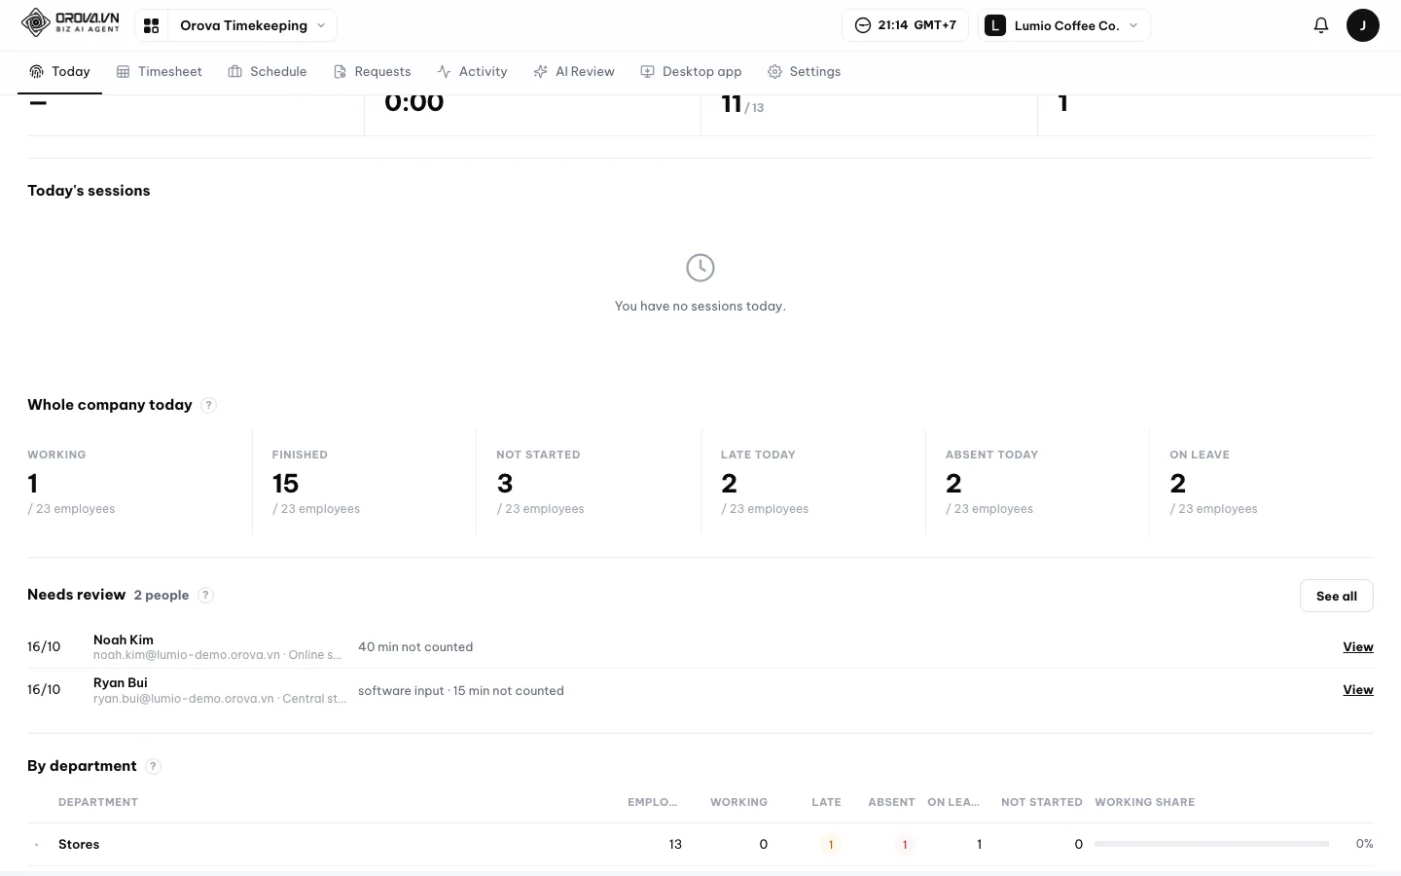Open the AI Review tab
This screenshot has height=876, width=1401.
coord(574,72)
